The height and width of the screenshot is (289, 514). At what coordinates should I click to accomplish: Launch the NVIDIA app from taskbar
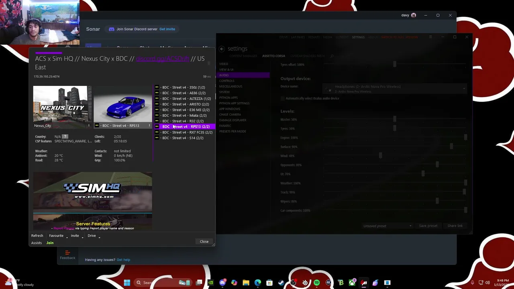(x=210, y=283)
